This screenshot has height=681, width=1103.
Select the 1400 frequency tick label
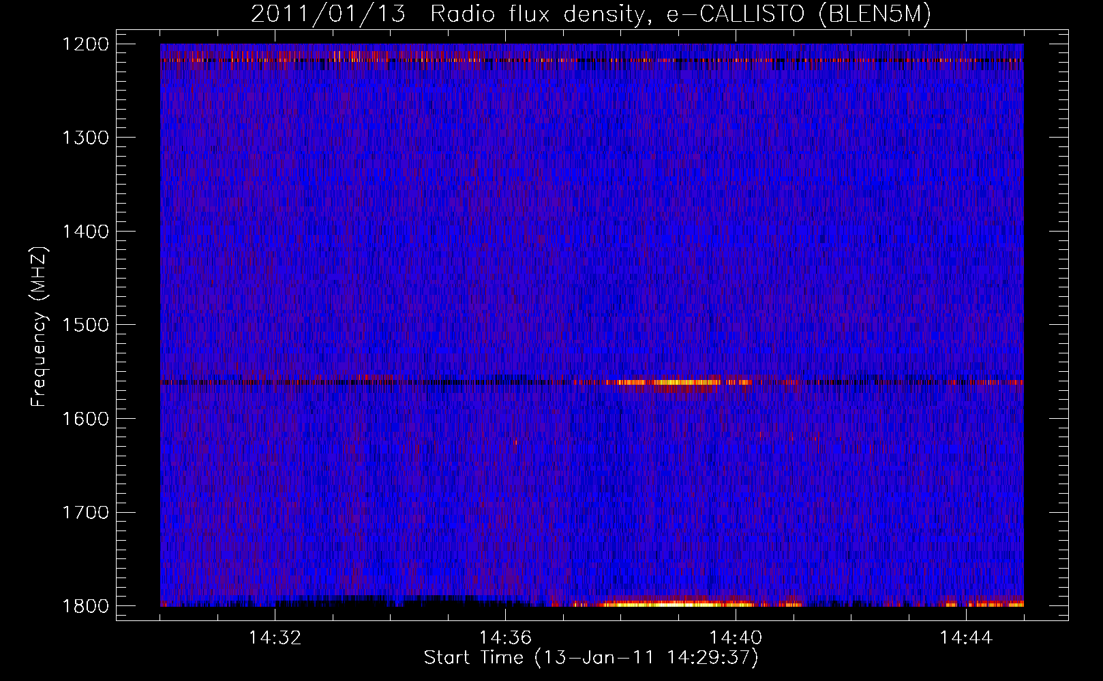(85, 232)
